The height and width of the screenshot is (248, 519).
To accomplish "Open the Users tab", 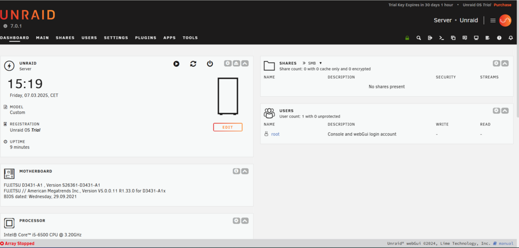I will pos(89,38).
